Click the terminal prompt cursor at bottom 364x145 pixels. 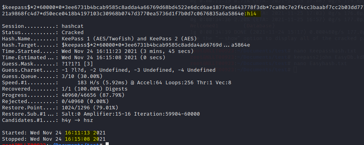(107, 144)
